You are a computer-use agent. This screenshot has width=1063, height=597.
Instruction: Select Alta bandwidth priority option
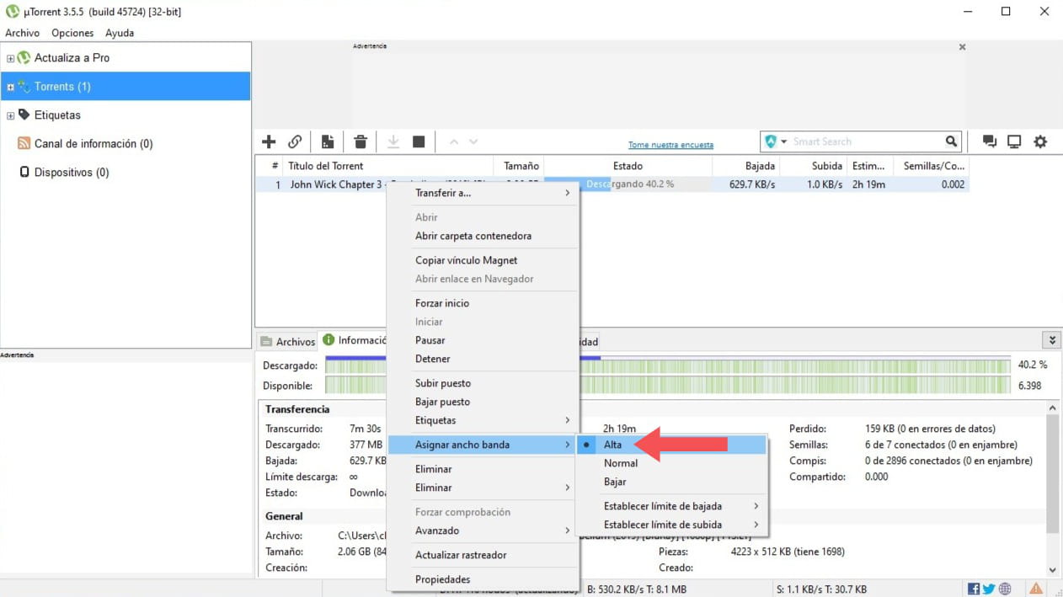(671, 445)
